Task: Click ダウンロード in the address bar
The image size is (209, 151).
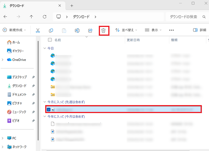Action: (x=81, y=17)
